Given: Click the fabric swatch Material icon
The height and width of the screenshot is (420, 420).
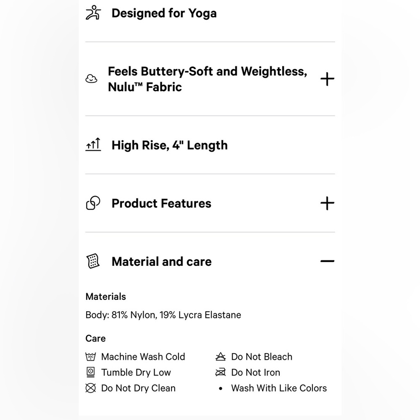Looking at the screenshot, I should [93, 261].
